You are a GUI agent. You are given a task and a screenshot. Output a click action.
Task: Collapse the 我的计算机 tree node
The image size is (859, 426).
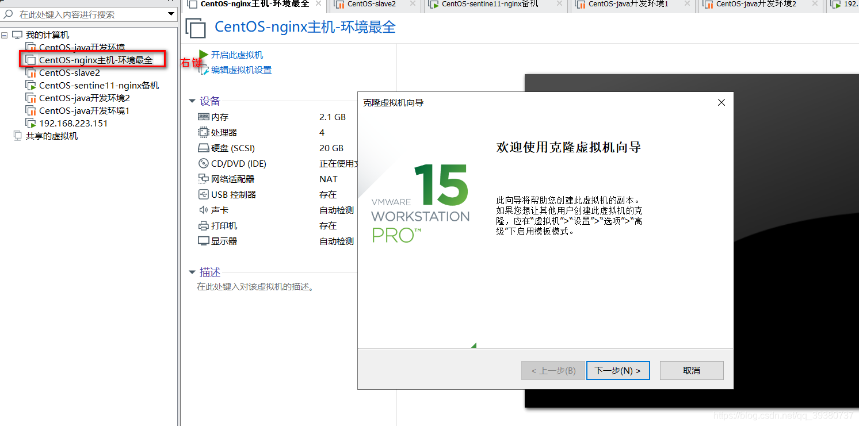[5, 35]
